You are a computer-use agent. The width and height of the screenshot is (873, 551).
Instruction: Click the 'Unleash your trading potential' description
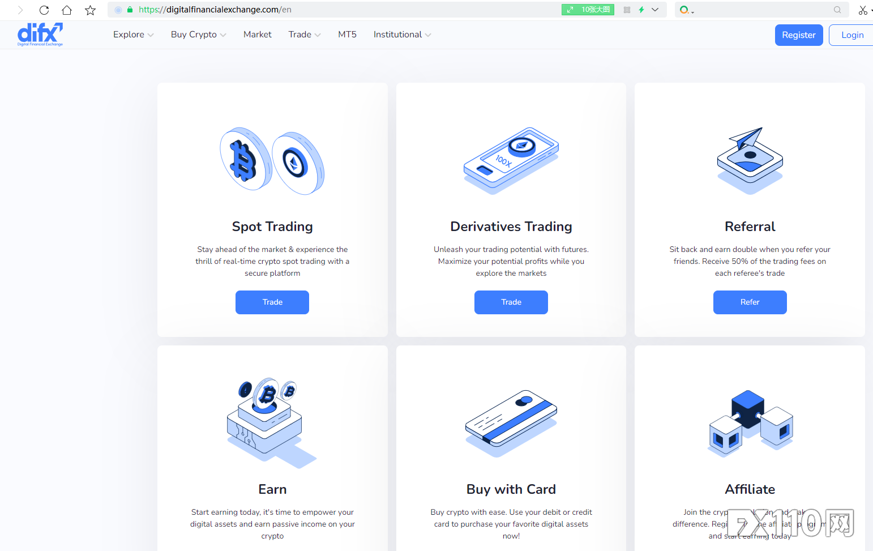click(x=511, y=261)
